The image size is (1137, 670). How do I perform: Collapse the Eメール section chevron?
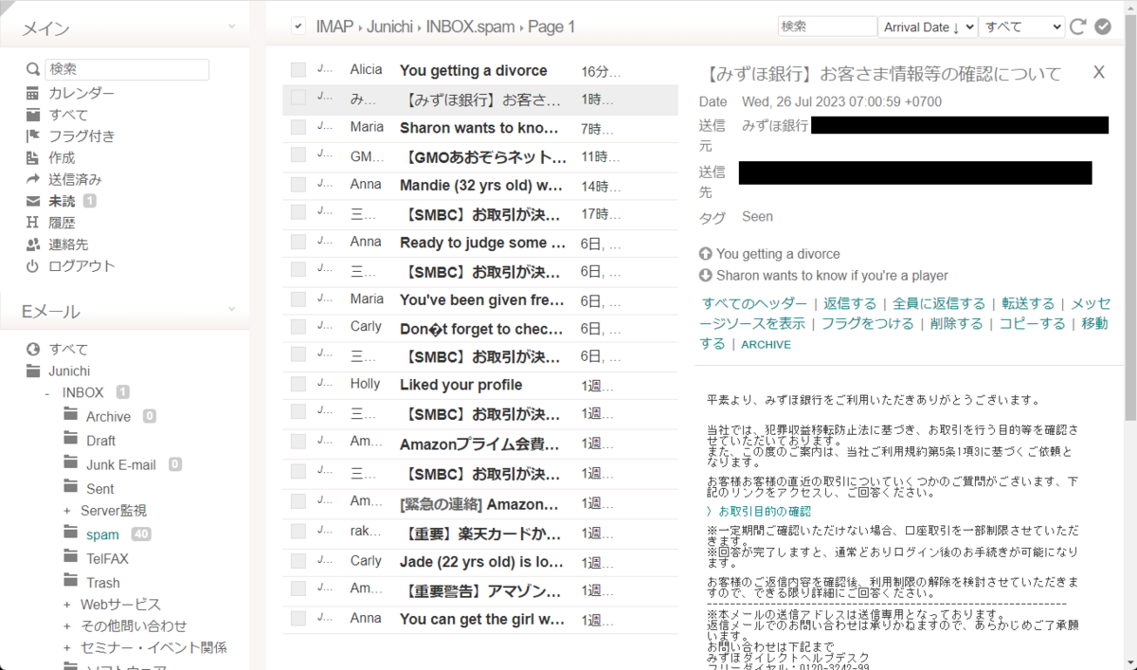pyautogui.click(x=232, y=311)
